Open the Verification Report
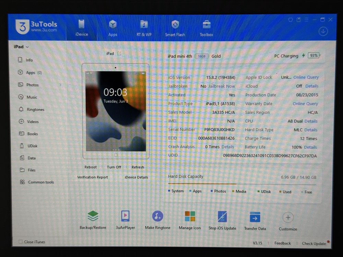Screen dimensions: 343x257 click(93, 177)
